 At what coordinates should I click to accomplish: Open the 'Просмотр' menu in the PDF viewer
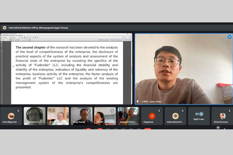12,35
